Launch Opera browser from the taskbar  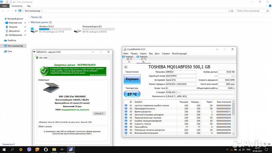point(46,150)
